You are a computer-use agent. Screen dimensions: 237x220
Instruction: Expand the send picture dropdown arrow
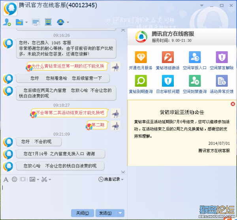(x=38, y=179)
